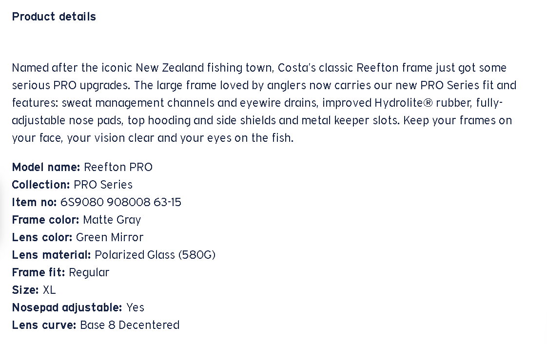Click the Frame color label
The width and height of the screenshot is (547, 344).
[45, 220]
